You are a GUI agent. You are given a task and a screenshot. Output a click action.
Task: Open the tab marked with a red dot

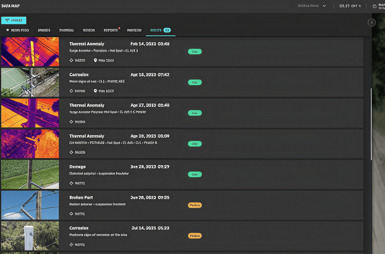click(x=111, y=30)
